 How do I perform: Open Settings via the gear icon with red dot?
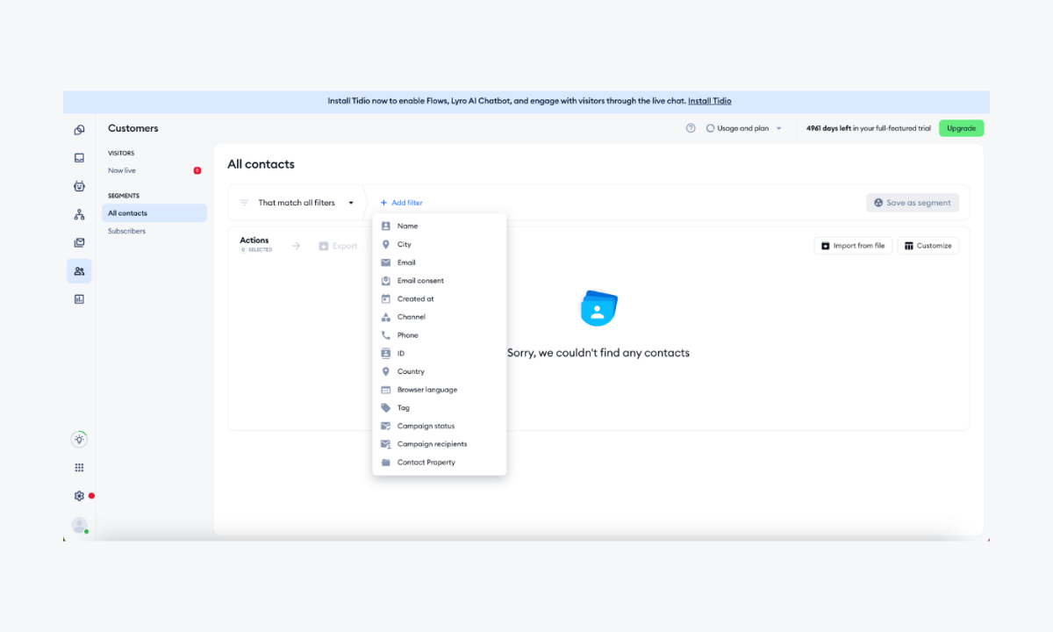tap(79, 495)
